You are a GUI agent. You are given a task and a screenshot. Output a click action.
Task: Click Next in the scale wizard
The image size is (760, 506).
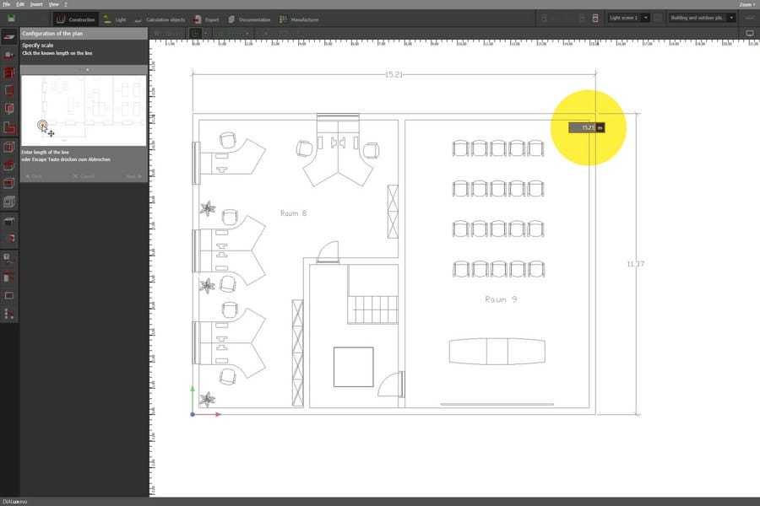133,177
